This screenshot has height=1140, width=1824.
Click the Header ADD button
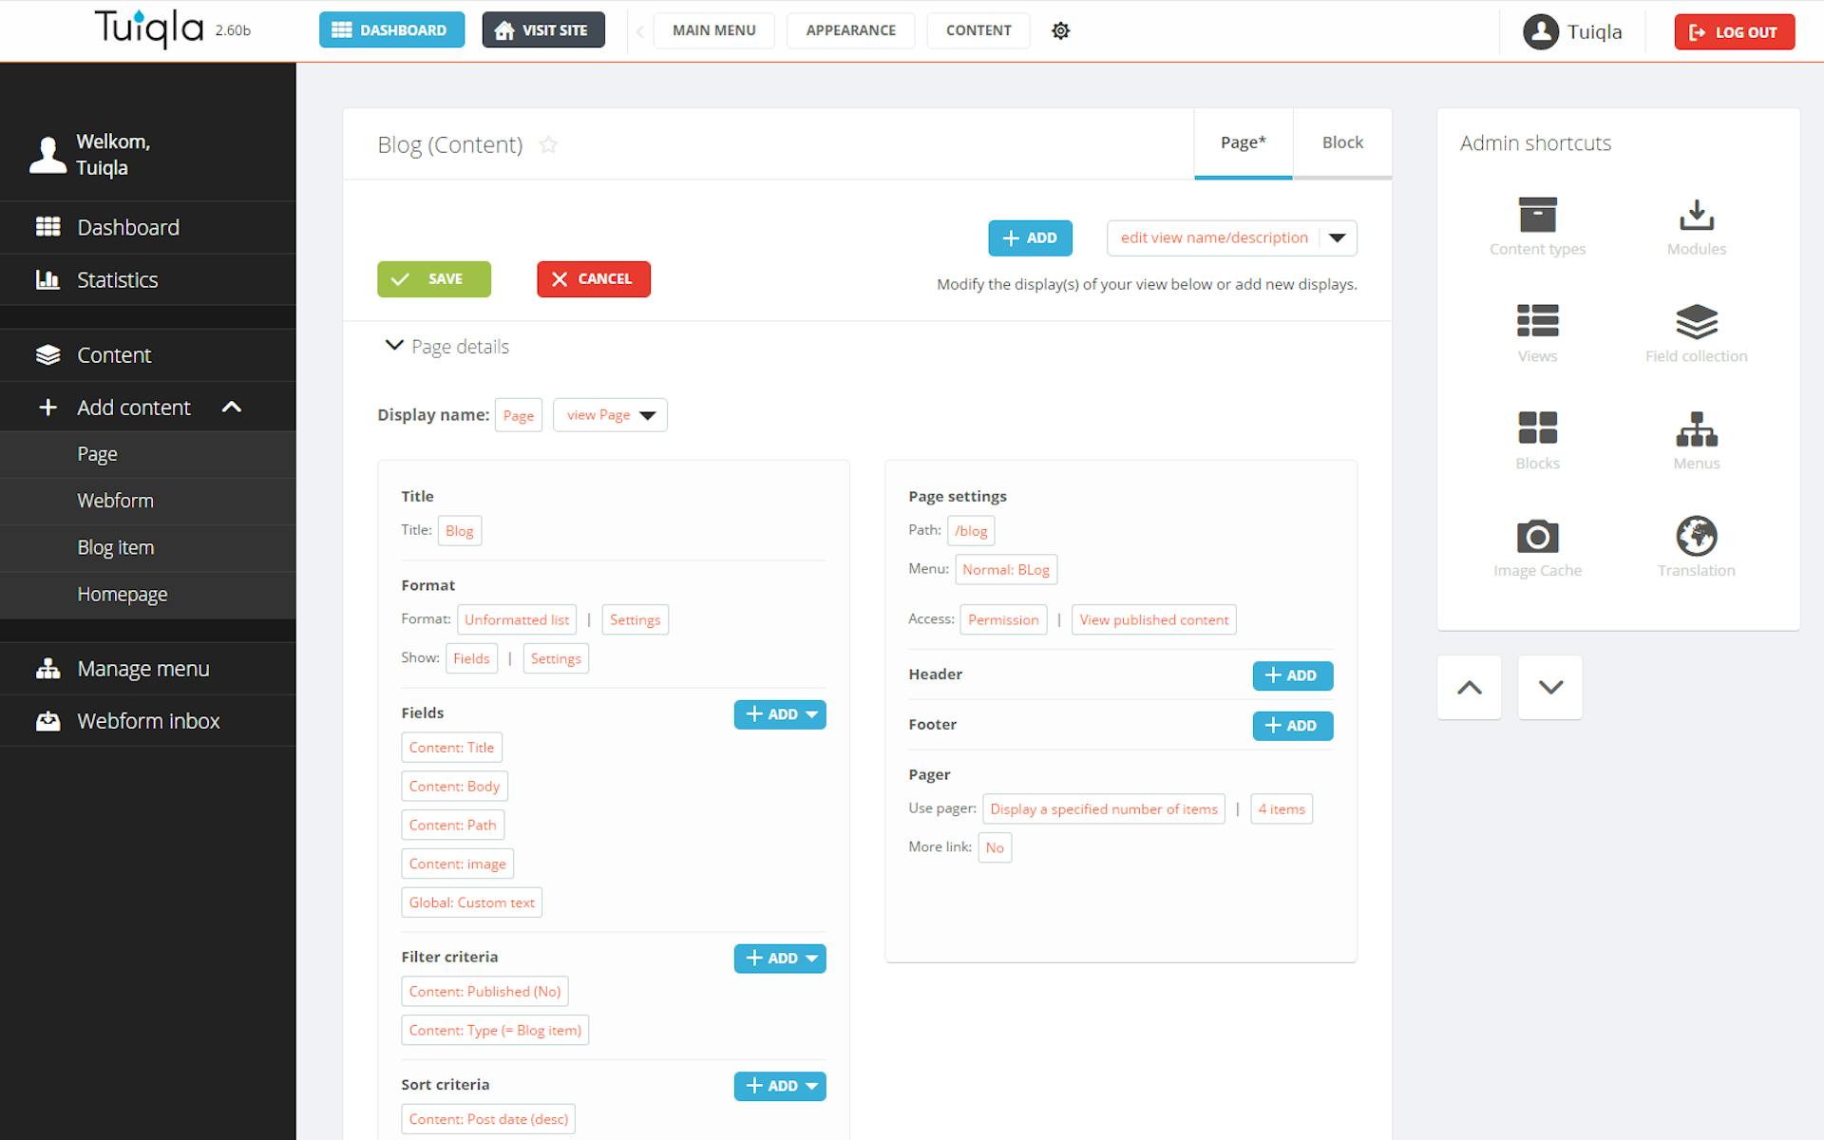coord(1292,675)
